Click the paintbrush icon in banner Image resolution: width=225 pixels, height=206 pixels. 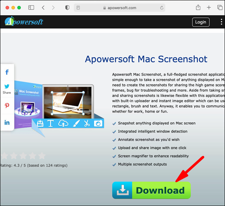(76, 123)
